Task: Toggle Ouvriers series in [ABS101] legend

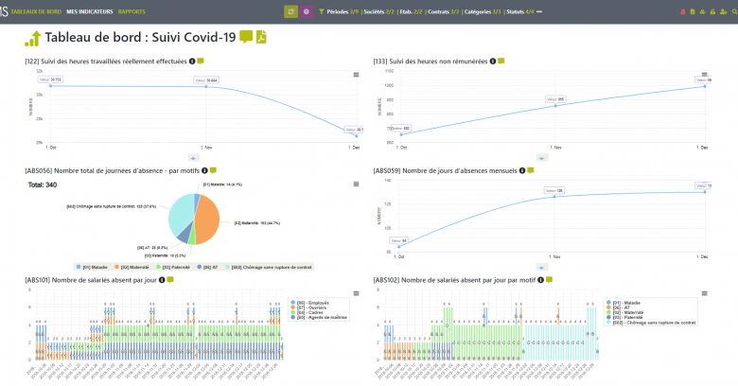Action: click(x=314, y=307)
